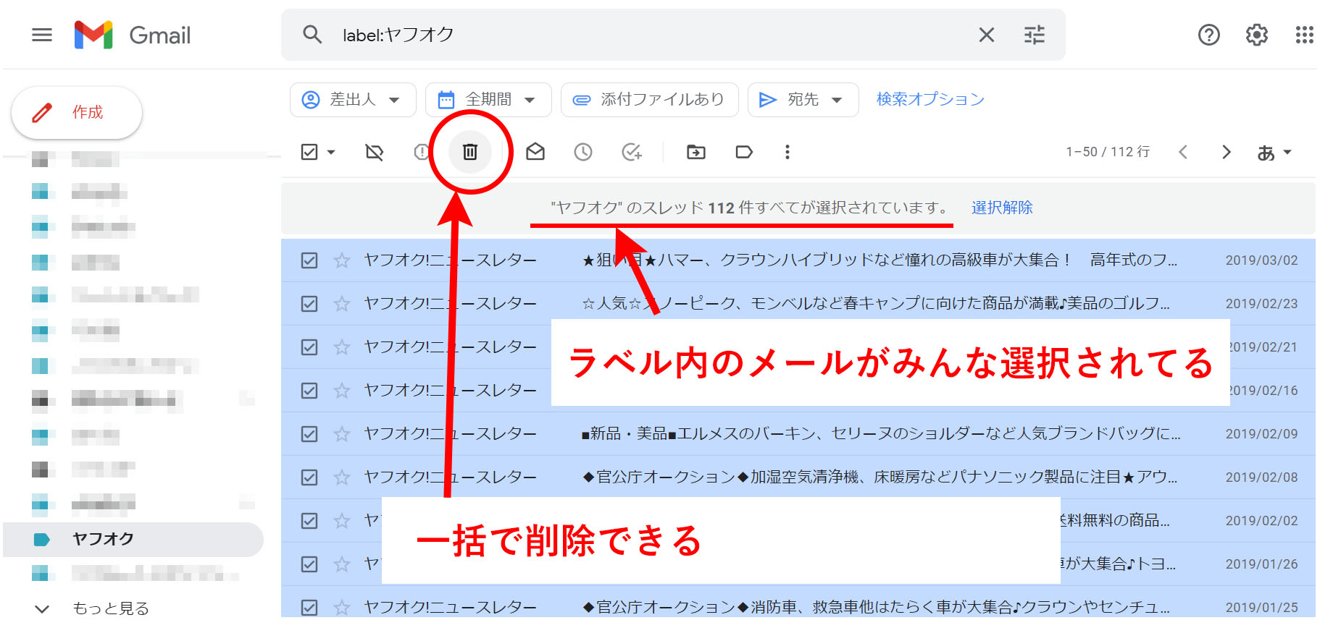Snooze with the clock icon
Image resolution: width=1320 pixels, height=620 pixels.
tap(583, 152)
